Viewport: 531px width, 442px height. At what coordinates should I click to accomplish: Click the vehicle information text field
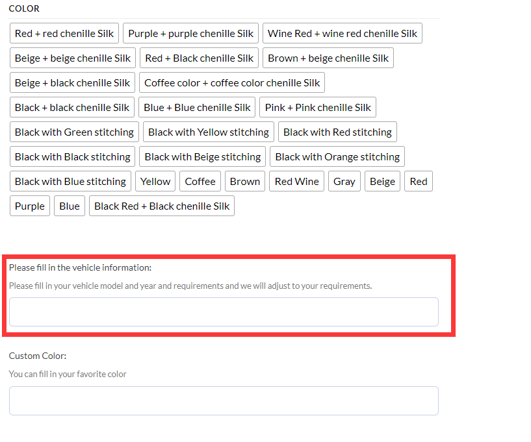tap(224, 312)
